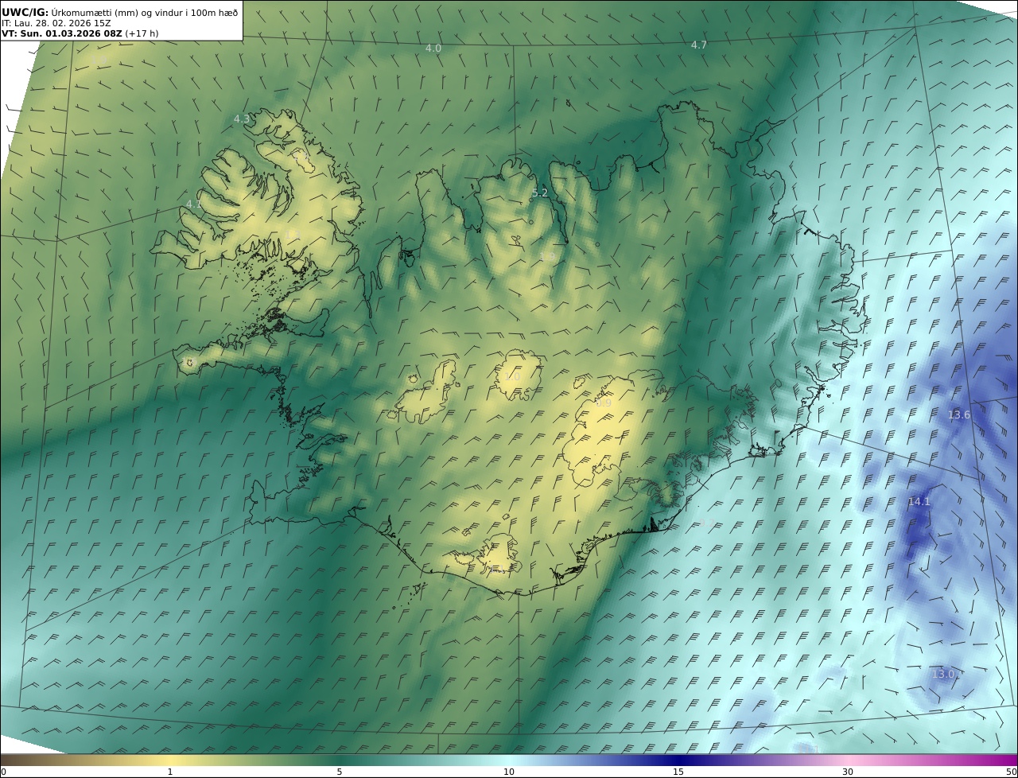
Task: Click the '30' tick on the color scale
Action: (848, 772)
